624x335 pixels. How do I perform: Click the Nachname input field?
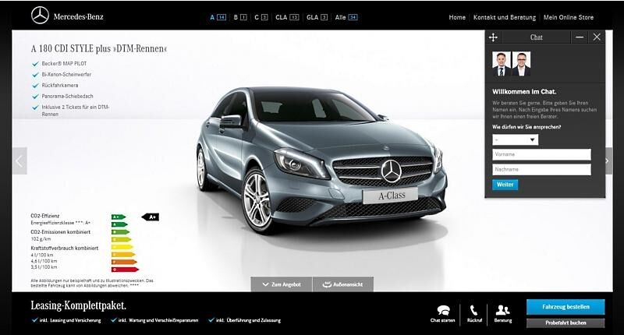click(x=541, y=169)
